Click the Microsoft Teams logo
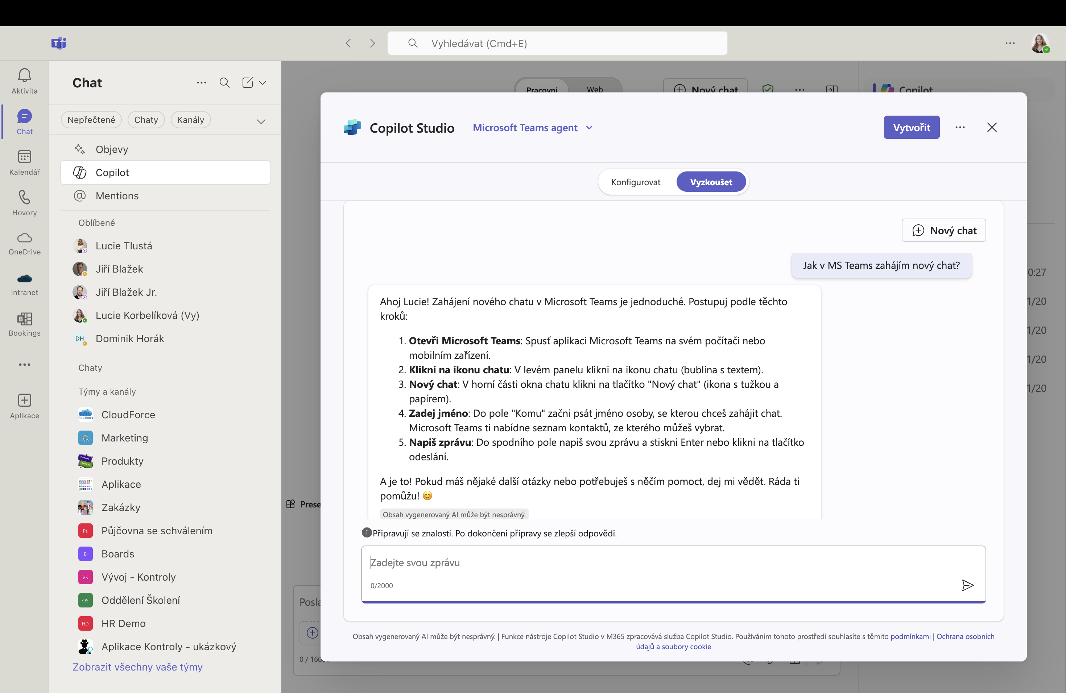The width and height of the screenshot is (1066, 693). [x=59, y=43]
